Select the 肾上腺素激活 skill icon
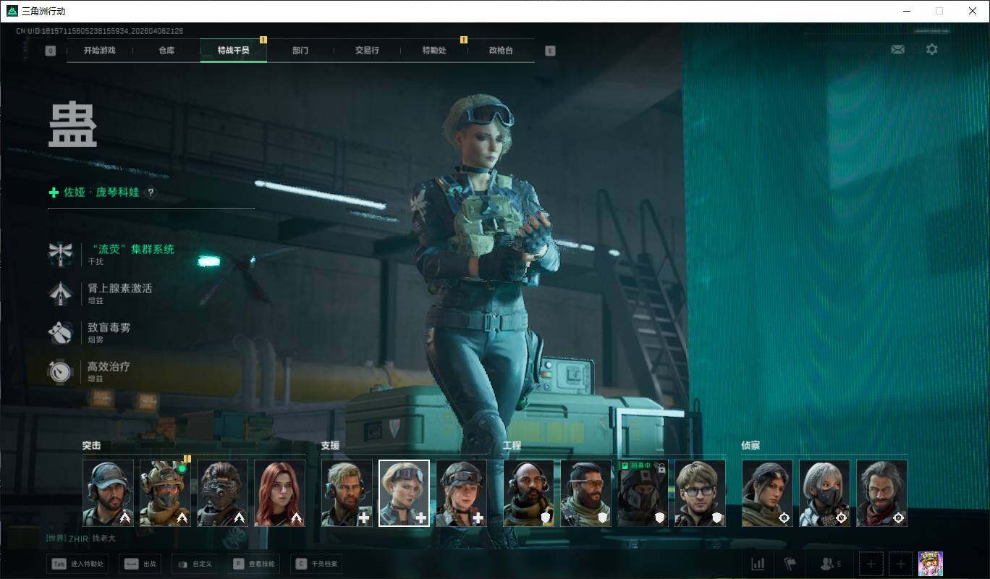The image size is (990, 579). point(60,292)
